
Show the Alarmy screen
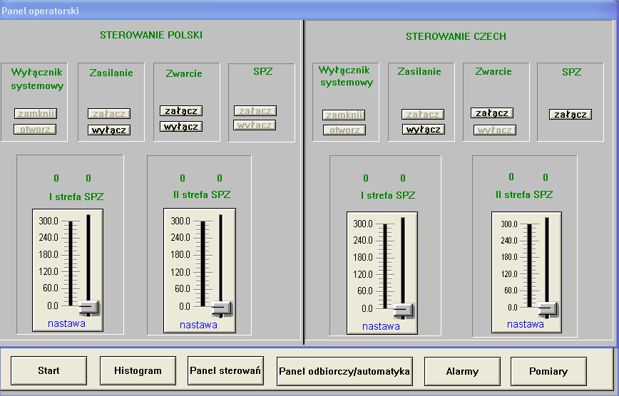point(462,371)
